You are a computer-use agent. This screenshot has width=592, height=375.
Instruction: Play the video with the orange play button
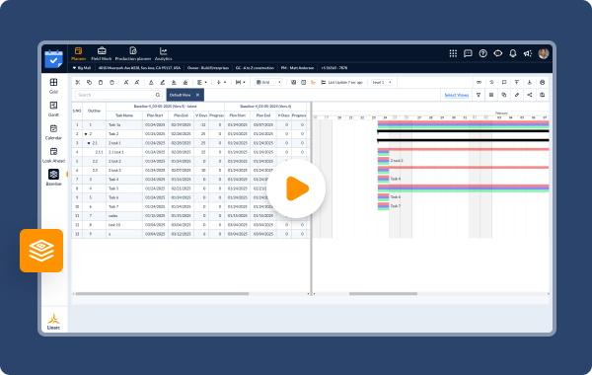(296, 188)
